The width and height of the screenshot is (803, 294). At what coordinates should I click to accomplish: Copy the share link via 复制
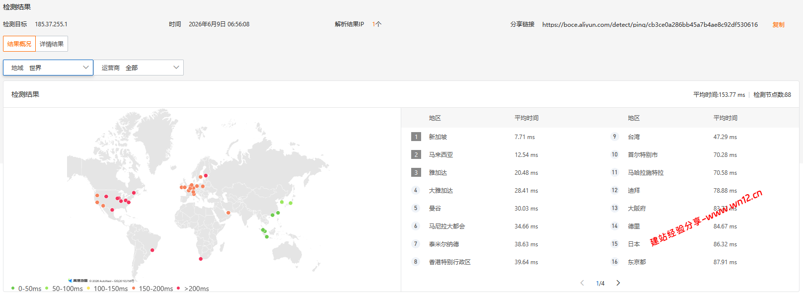pos(778,24)
